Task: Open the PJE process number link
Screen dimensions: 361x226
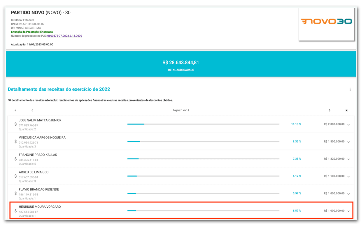Action: click(x=64, y=36)
